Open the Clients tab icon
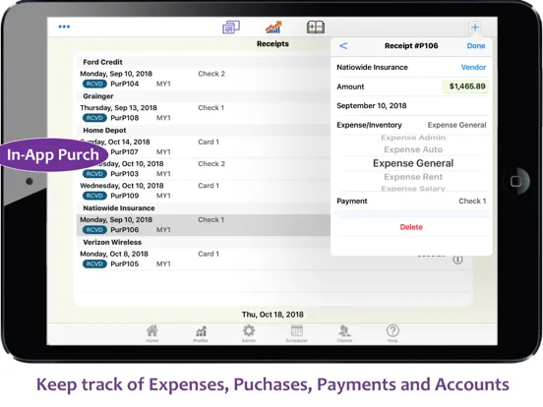This screenshot has height=407, width=543. pos(344,333)
